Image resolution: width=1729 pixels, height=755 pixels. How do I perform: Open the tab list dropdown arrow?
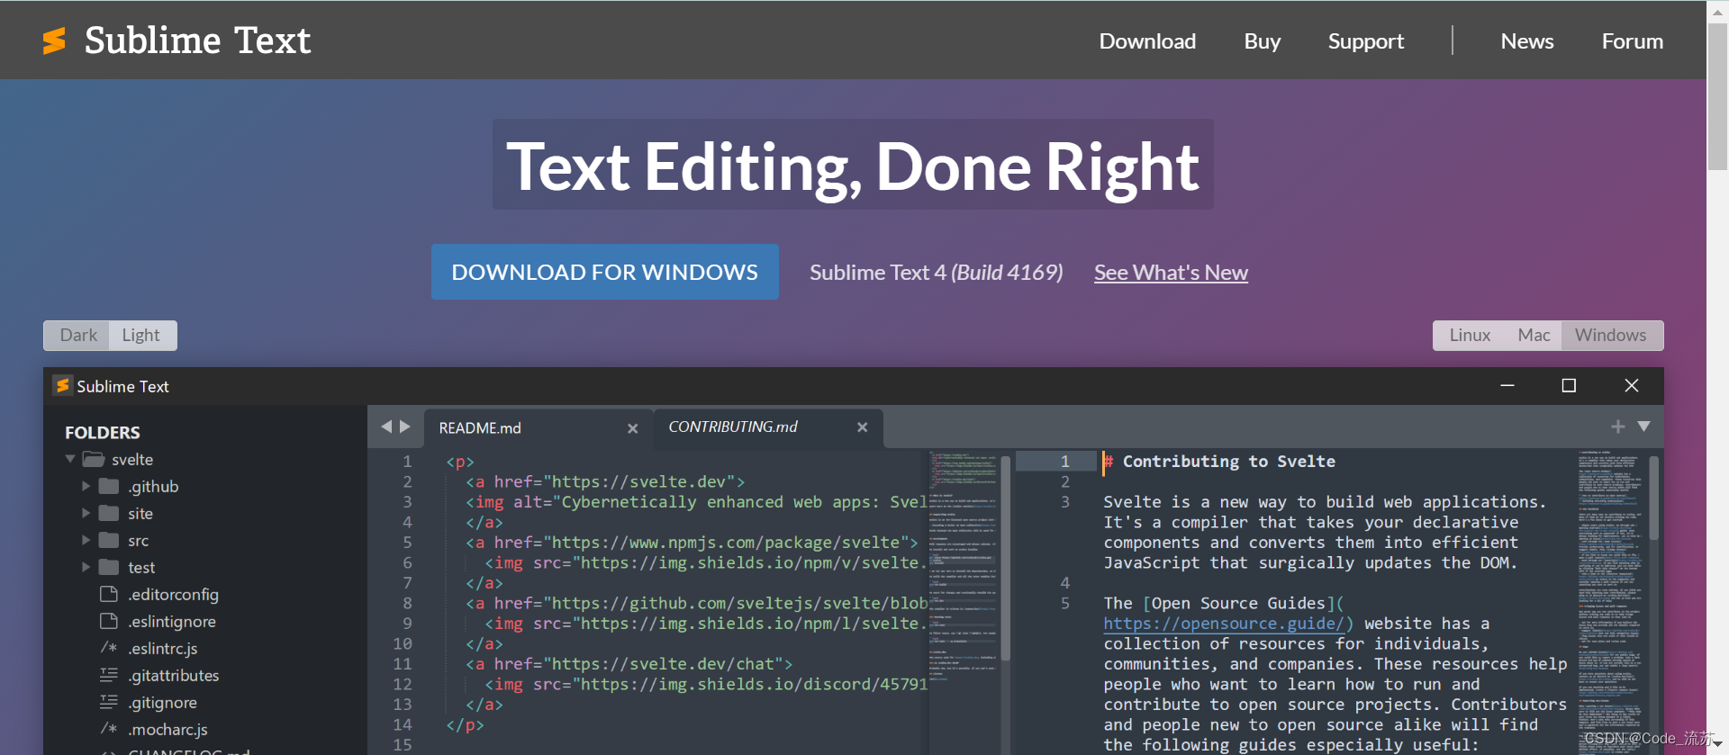(x=1643, y=427)
